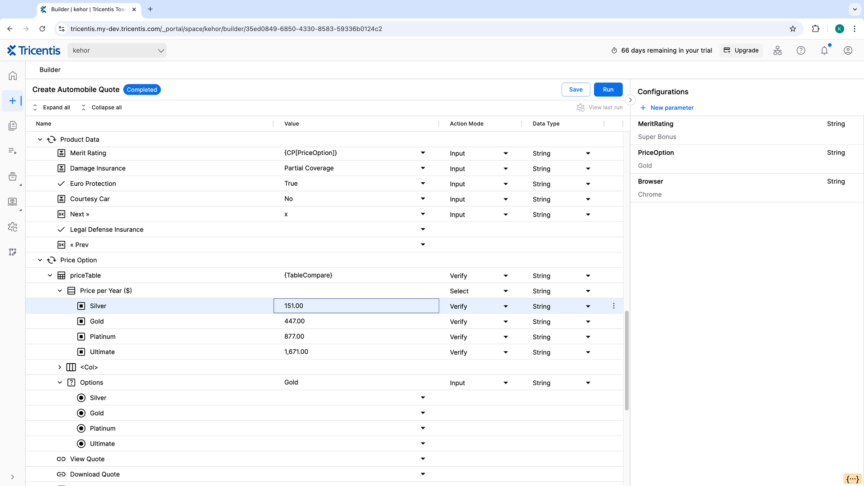Click the documents icon in the left sidebar
The image size is (864, 486).
pyautogui.click(x=12, y=126)
